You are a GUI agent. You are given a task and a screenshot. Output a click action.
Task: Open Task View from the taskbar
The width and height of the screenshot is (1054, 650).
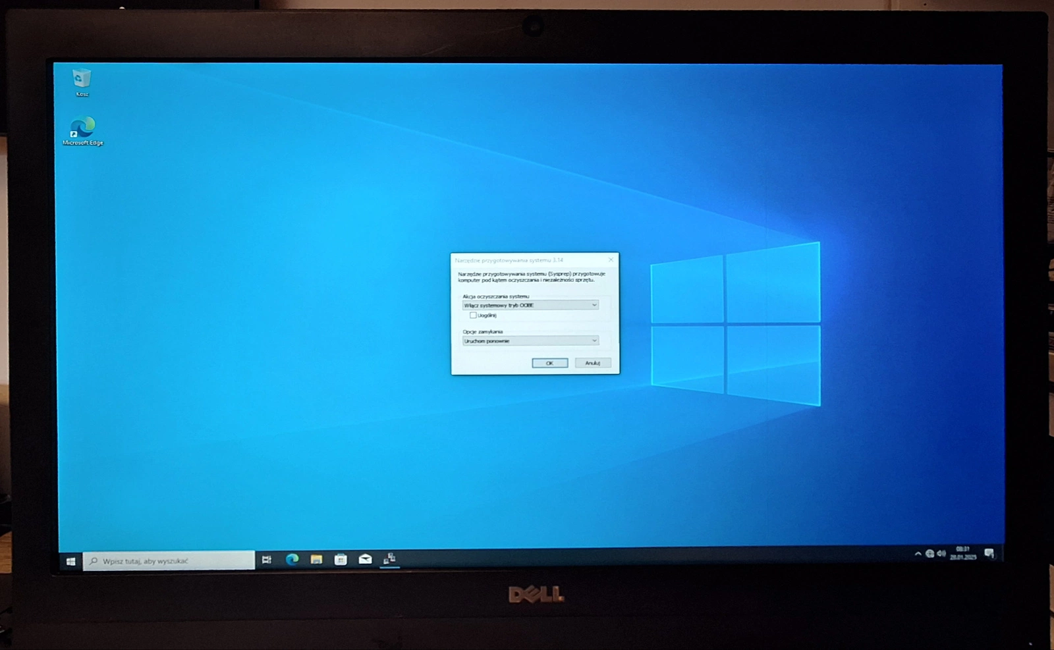point(267,560)
